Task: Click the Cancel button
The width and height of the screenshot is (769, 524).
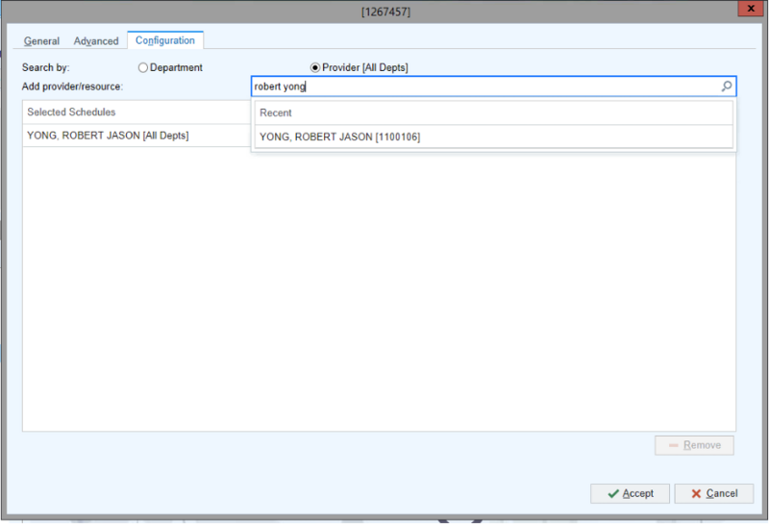Action: coord(713,493)
